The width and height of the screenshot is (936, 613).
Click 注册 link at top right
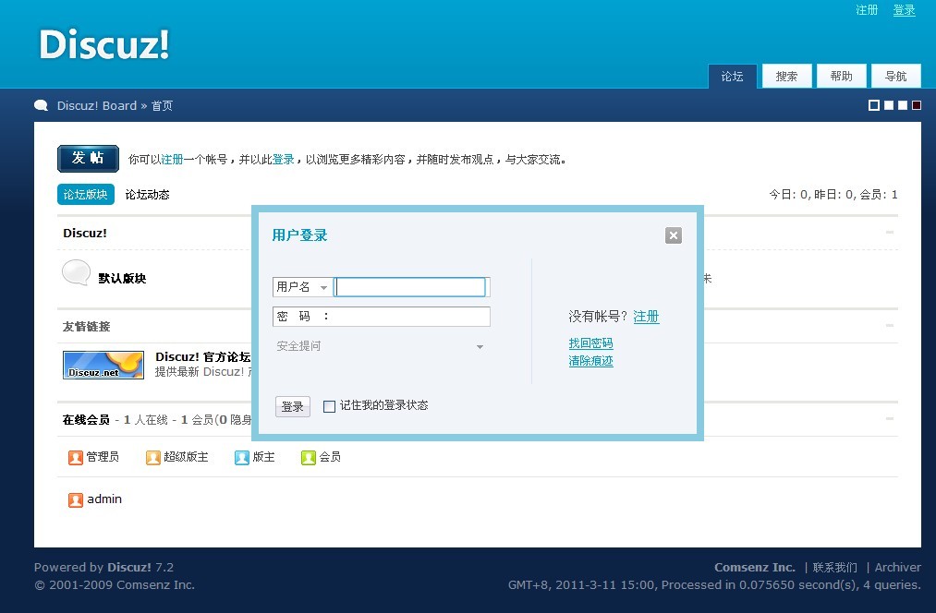pos(867,10)
